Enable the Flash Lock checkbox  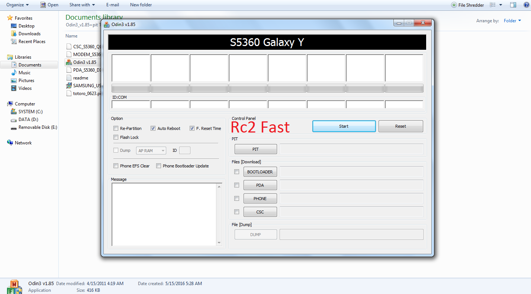pos(116,137)
